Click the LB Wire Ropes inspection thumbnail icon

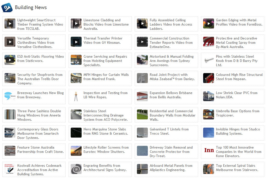[76, 96]
